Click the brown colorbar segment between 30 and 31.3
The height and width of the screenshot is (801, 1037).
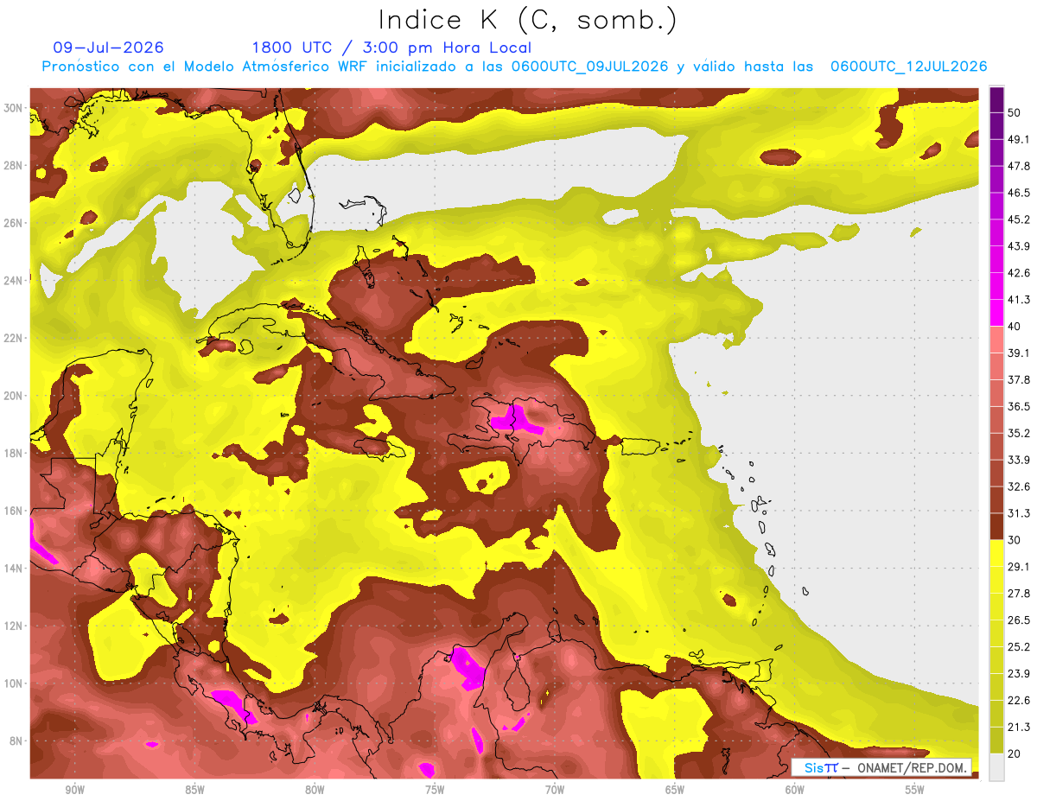point(997,526)
